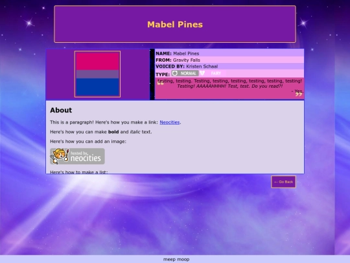The image size is (350, 263).
Task: Click the meep moop footer text
Action: coord(176,259)
